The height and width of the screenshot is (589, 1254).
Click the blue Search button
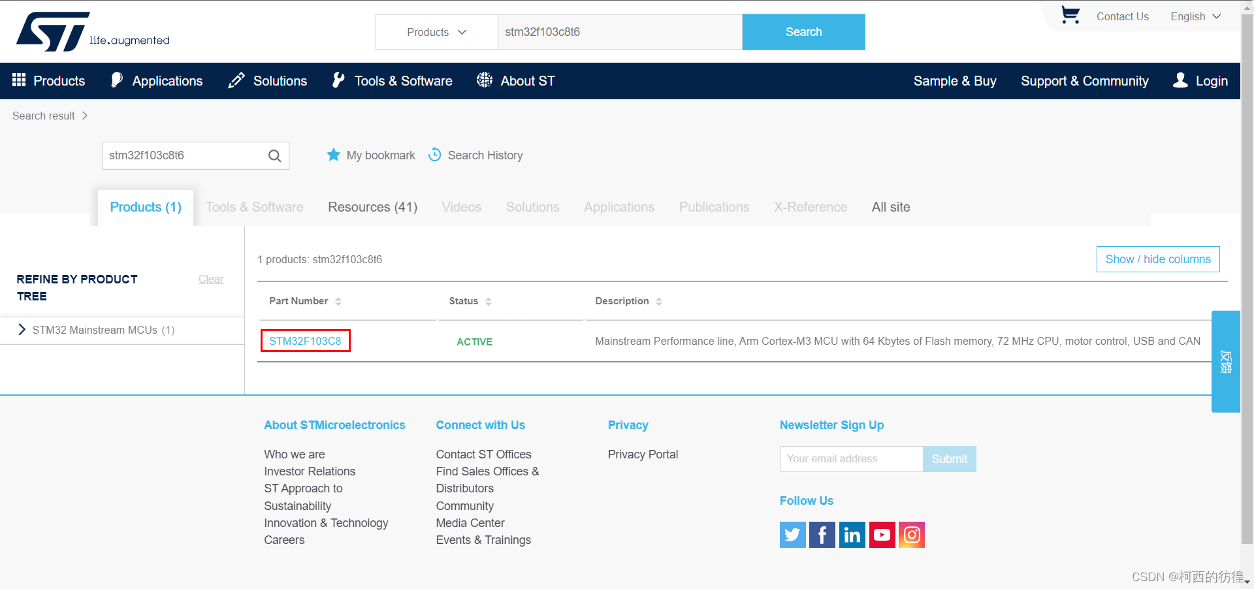tap(803, 32)
